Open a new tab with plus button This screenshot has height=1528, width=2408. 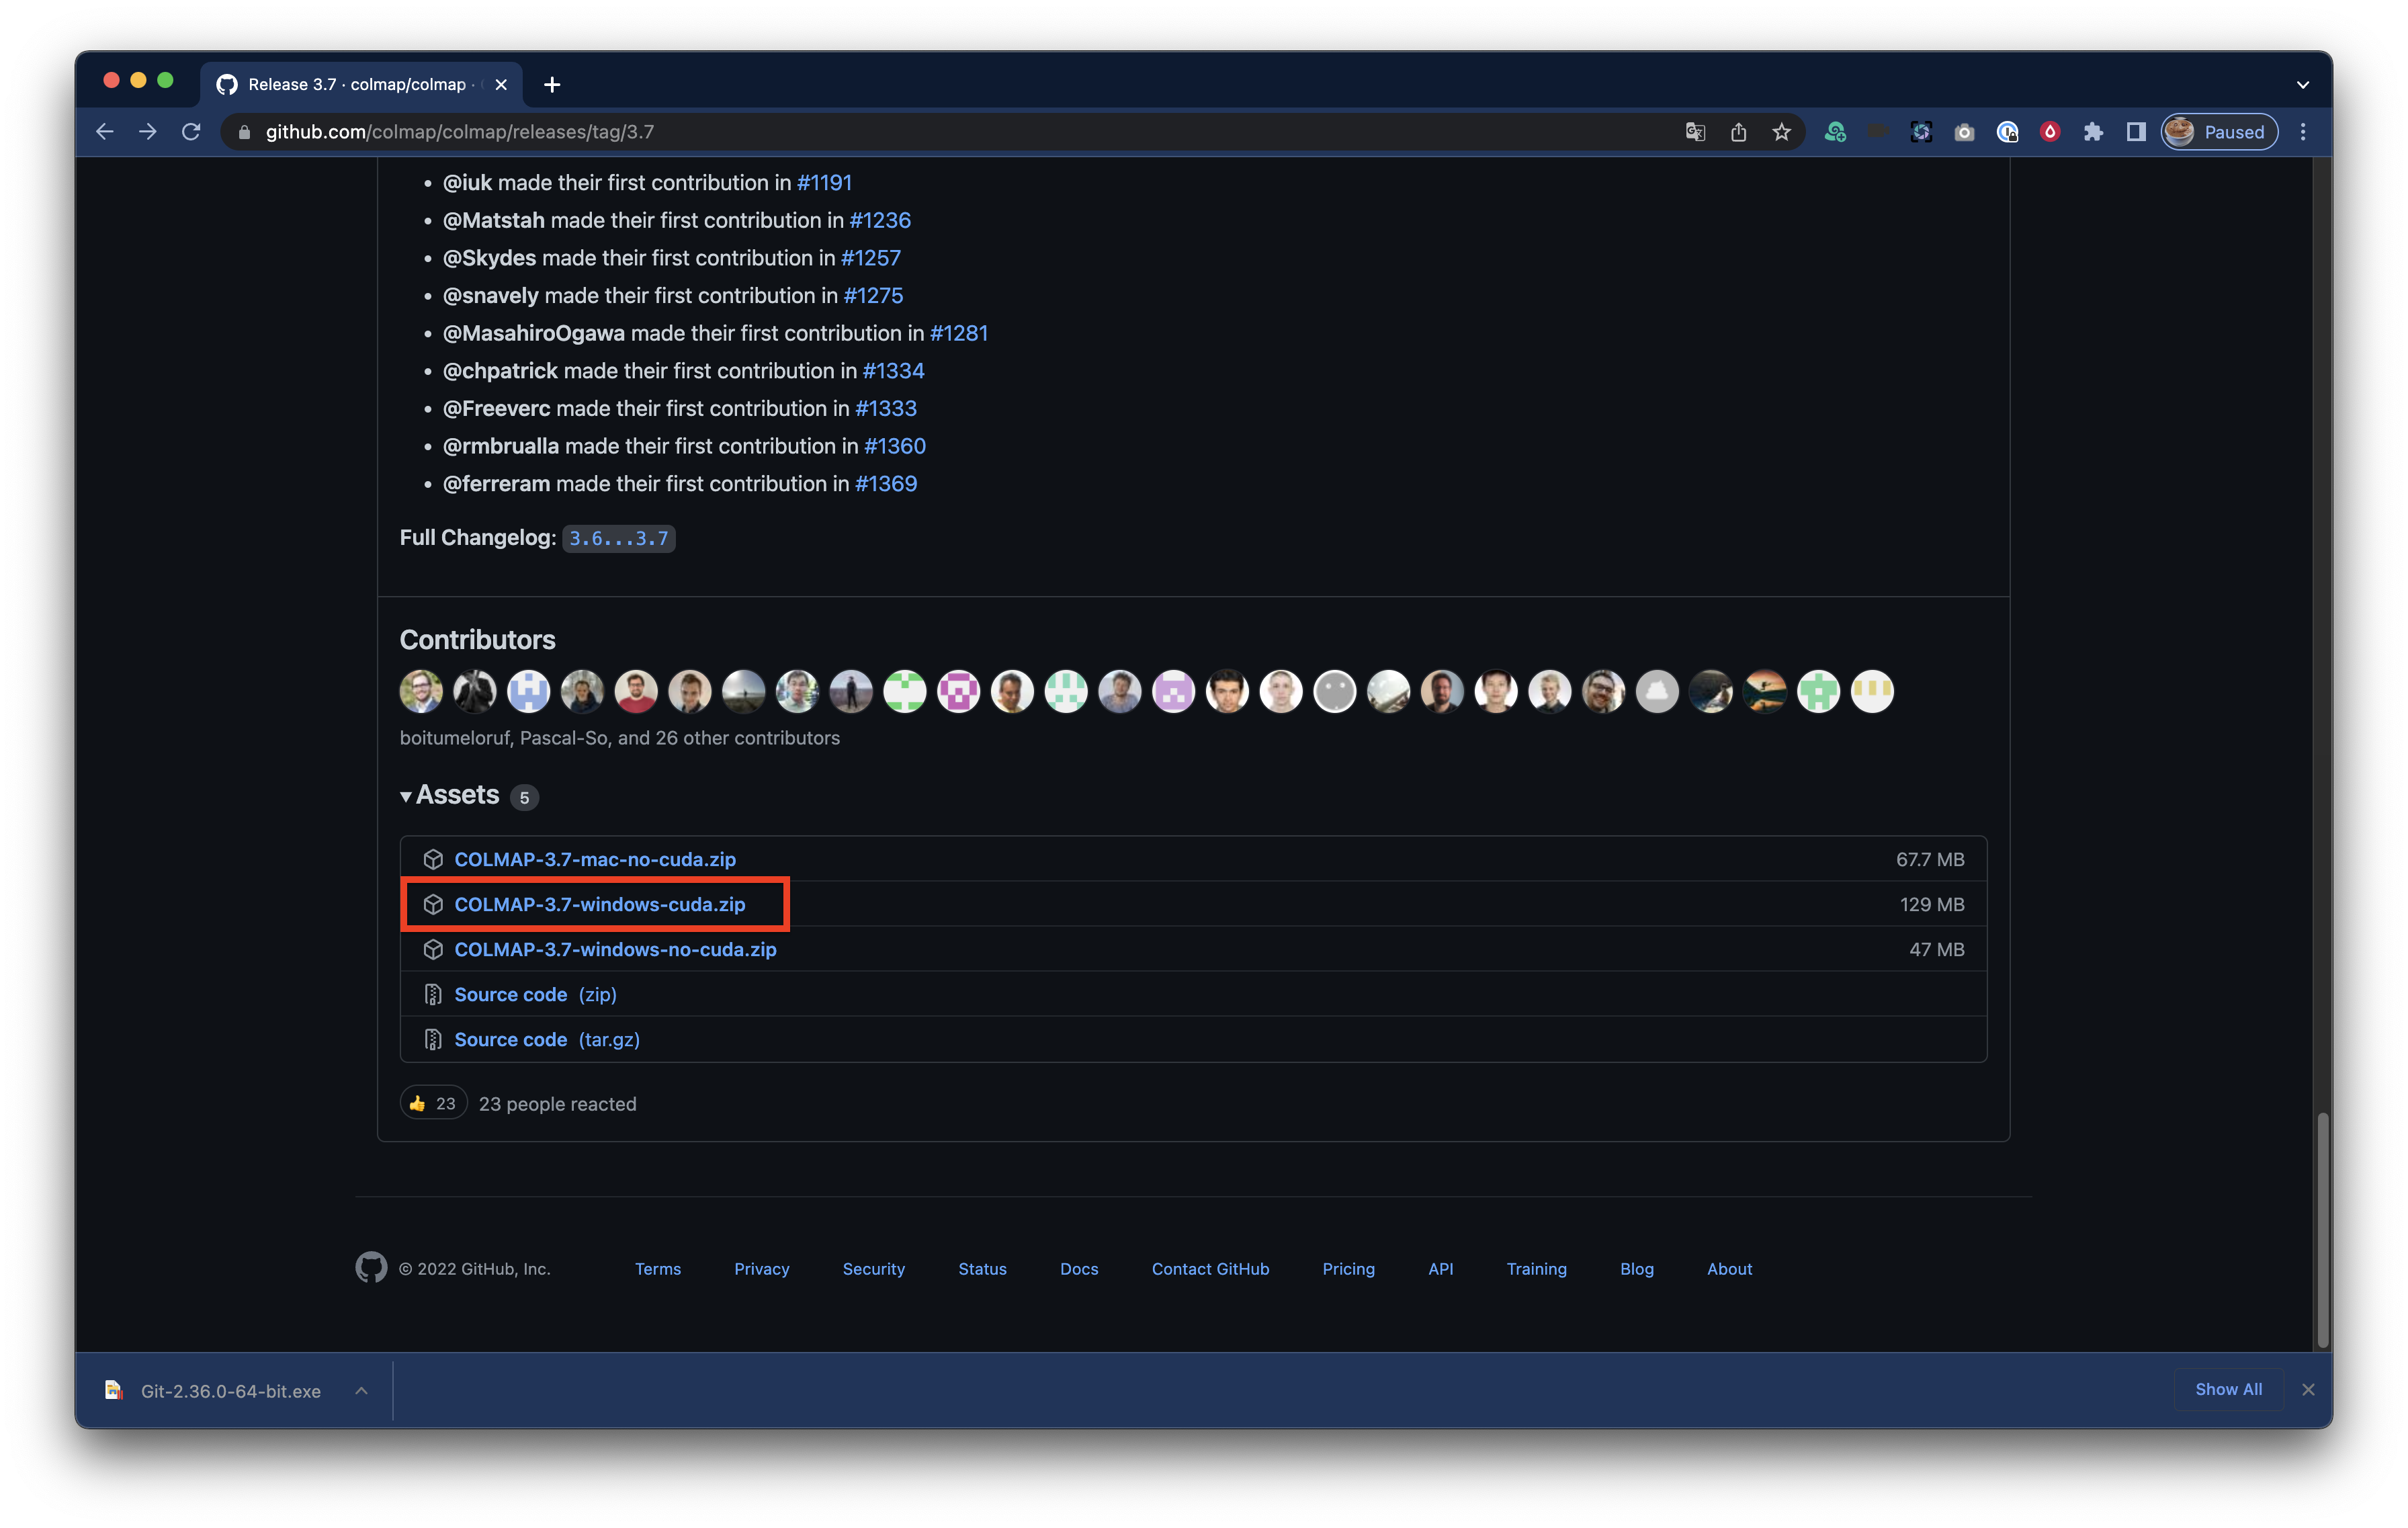tap(552, 85)
